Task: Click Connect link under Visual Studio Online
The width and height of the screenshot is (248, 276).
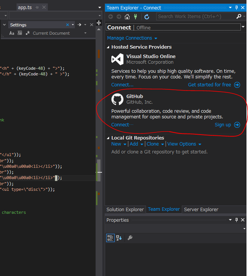Action: (122, 85)
